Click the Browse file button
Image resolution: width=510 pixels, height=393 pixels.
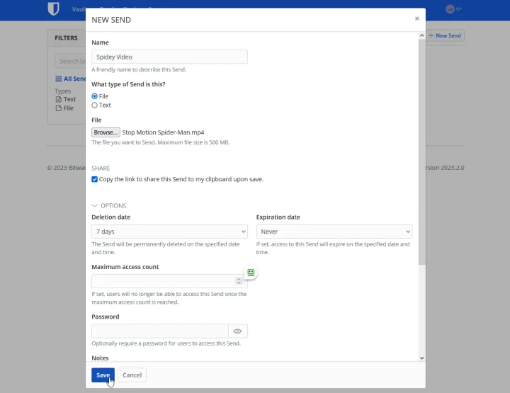106,132
